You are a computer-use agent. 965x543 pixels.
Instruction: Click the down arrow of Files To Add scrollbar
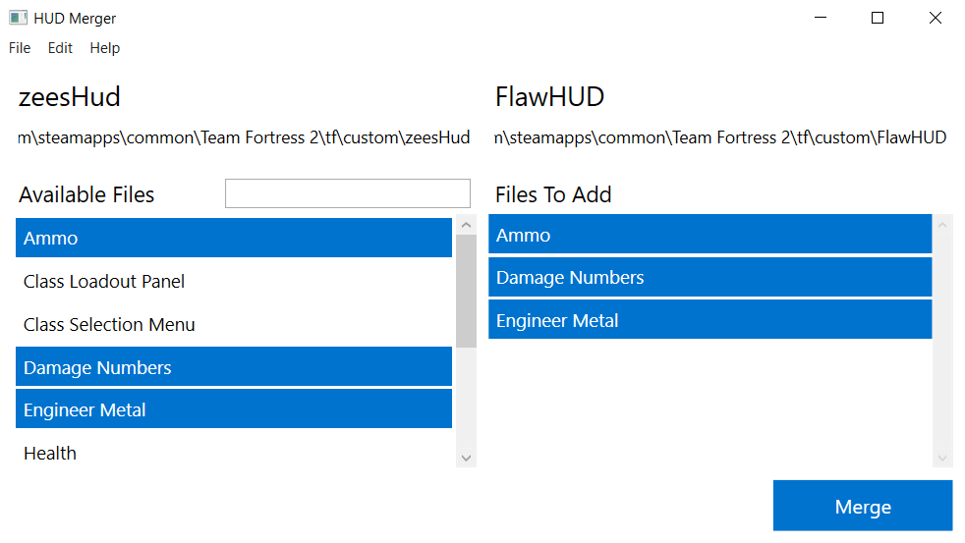click(x=942, y=459)
